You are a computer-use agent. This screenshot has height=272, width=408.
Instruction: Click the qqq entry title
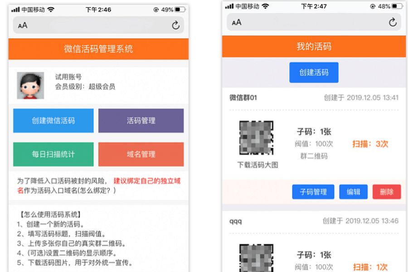point(235,222)
